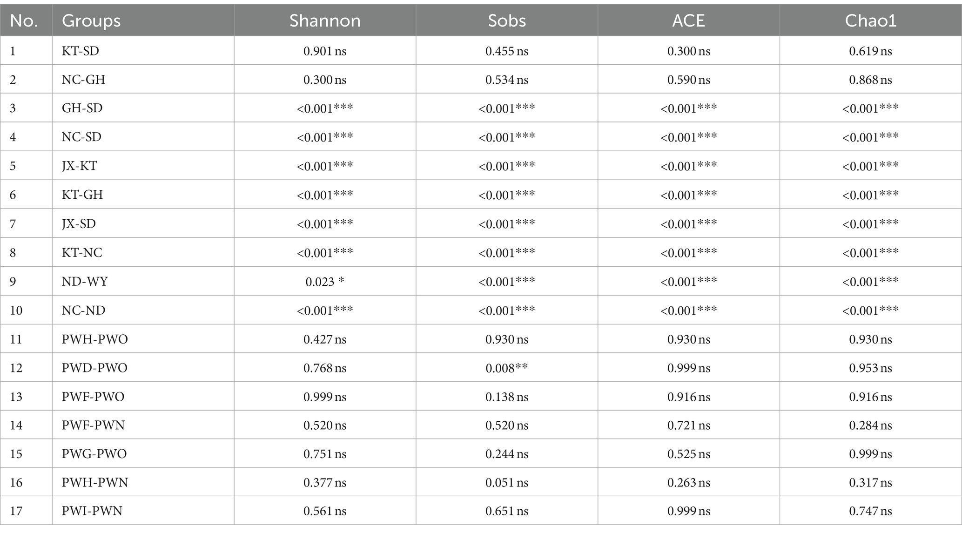Click the PWF-PWO Sobs value 0.138 ns
Viewport: 962px width, 533px height.
tap(507, 397)
